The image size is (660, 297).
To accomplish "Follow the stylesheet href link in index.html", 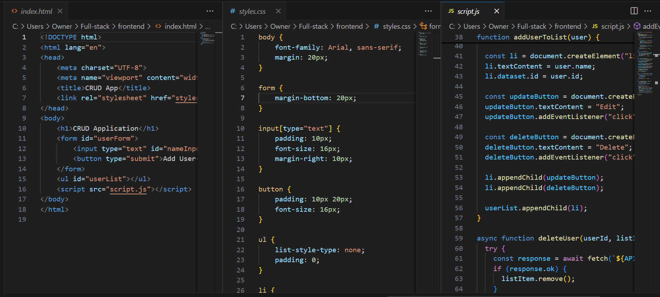I will coord(187,98).
